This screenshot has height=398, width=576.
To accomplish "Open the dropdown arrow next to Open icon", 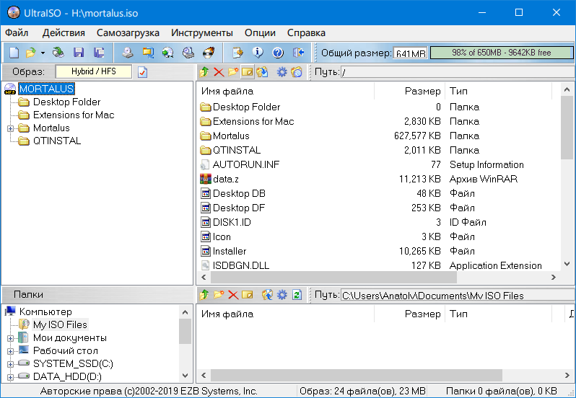I will pos(43,53).
